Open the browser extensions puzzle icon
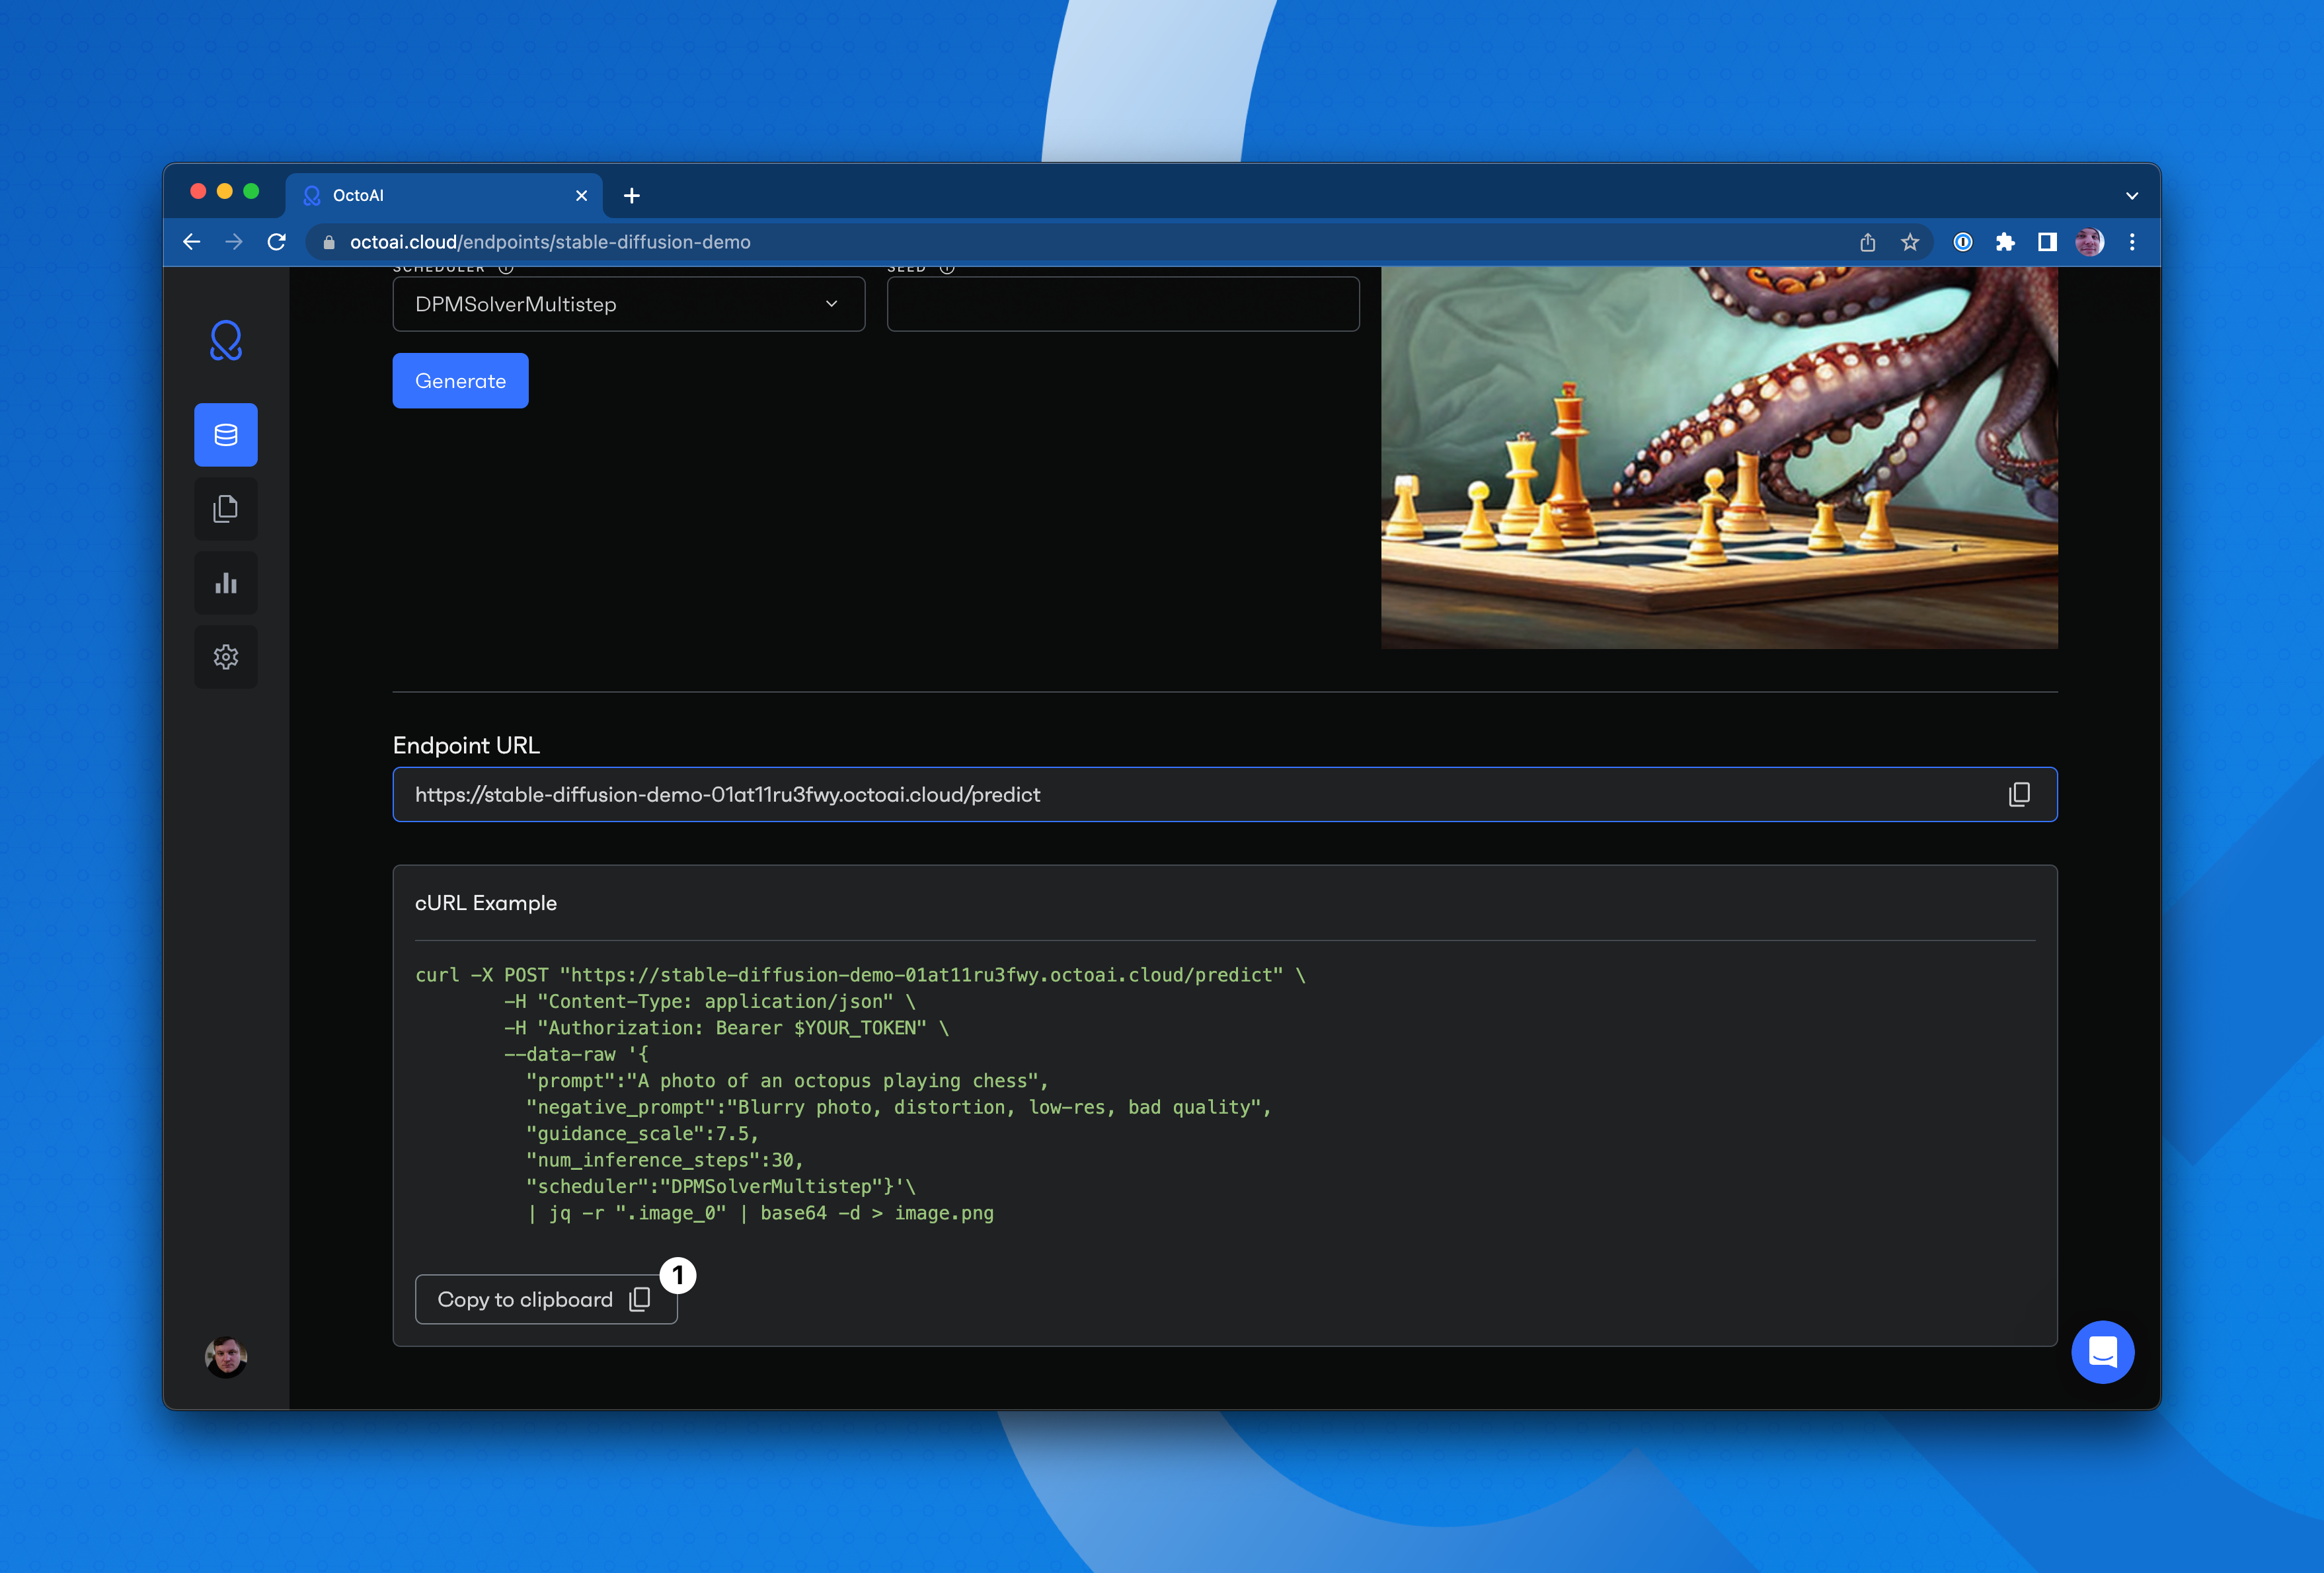Image resolution: width=2324 pixels, height=1573 pixels. [x=2005, y=242]
